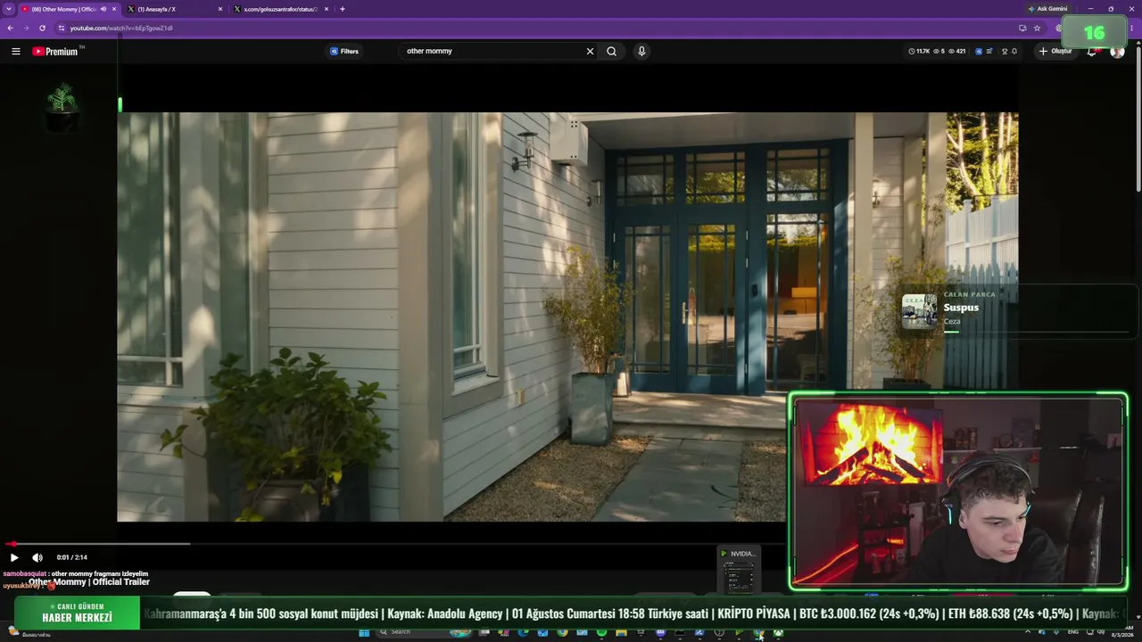The height and width of the screenshot is (642, 1142).
Task: Go to YouTube Premium home logo
Action: pyautogui.click(x=55, y=52)
